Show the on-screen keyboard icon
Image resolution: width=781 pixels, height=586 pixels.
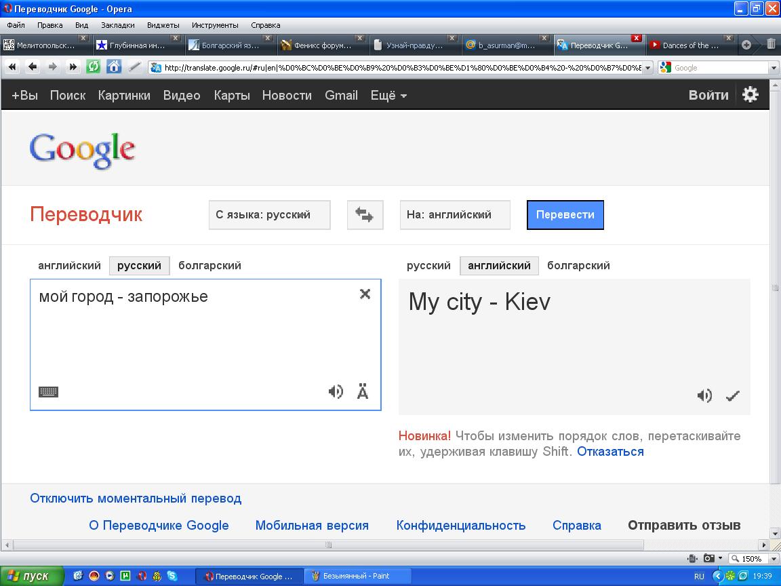48,391
